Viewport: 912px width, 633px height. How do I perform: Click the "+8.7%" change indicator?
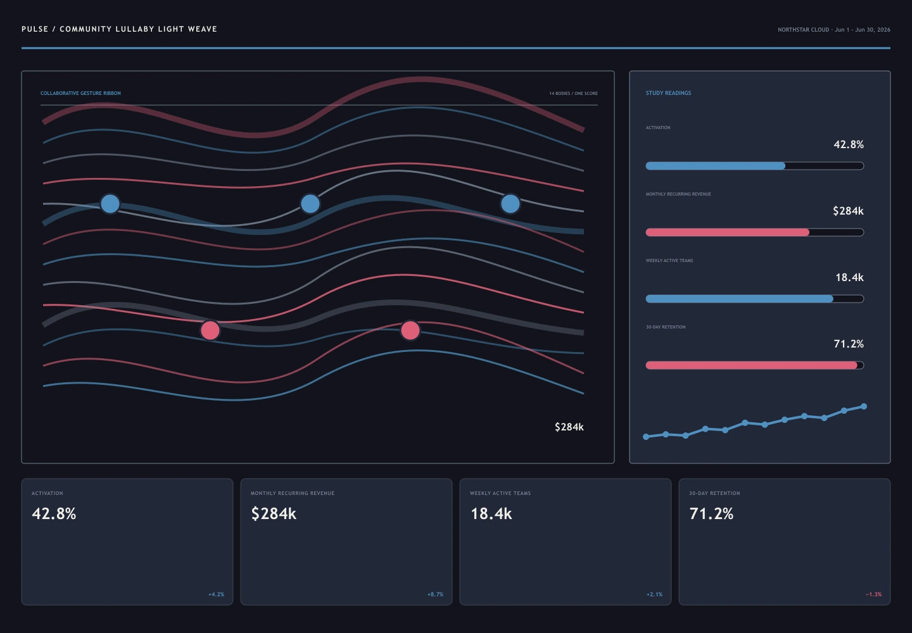click(x=435, y=595)
